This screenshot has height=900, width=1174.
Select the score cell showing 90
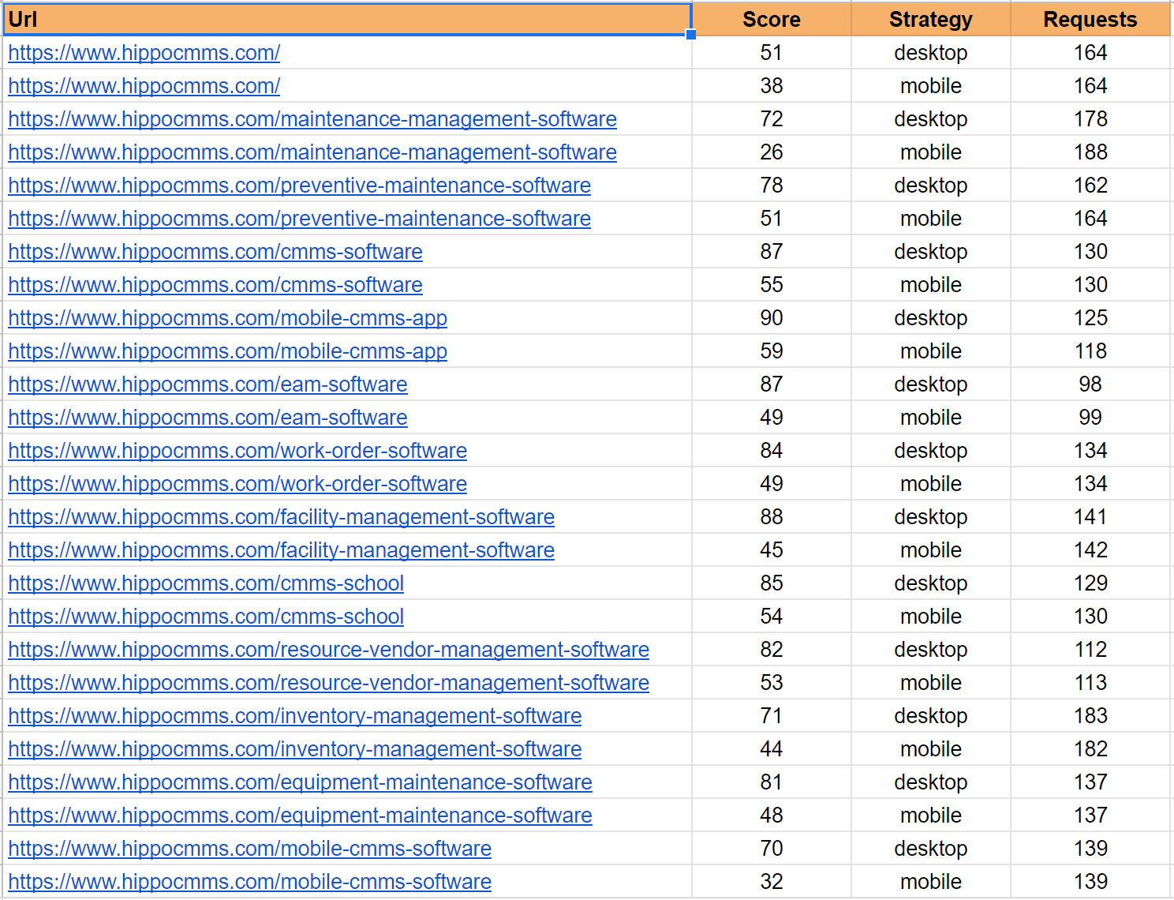(772, 318)
